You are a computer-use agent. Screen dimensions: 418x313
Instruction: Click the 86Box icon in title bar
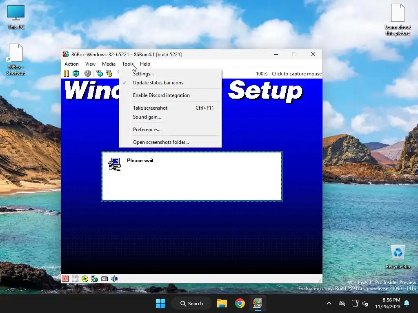point(66,54)
